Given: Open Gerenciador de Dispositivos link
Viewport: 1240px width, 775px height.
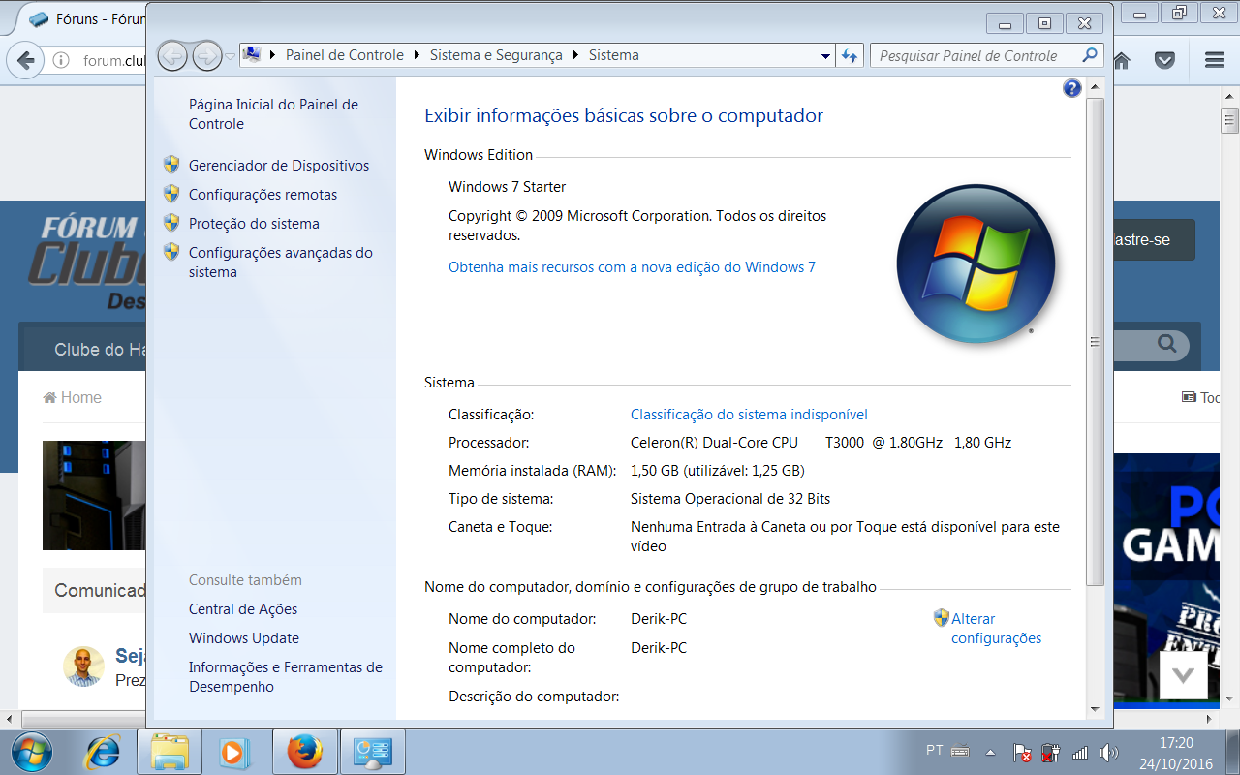Looking at the screenshot, I should point(279,166).
